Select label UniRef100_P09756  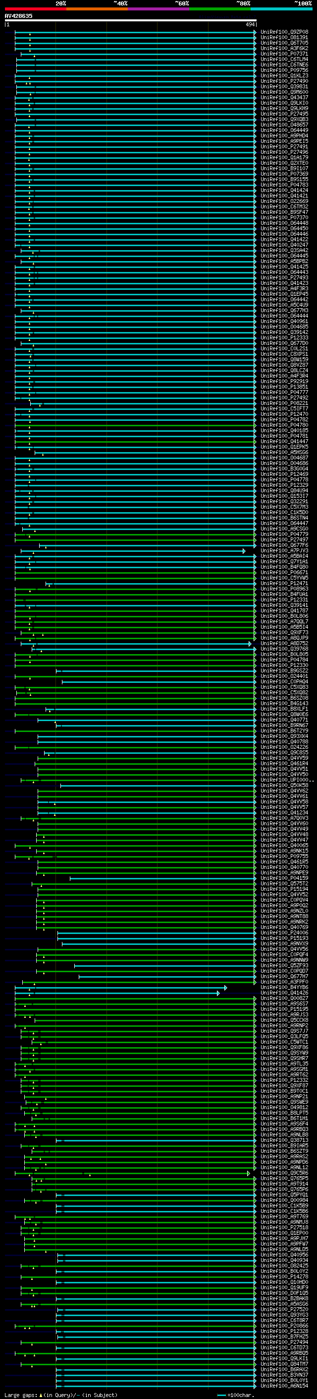(x=284, y=70)
